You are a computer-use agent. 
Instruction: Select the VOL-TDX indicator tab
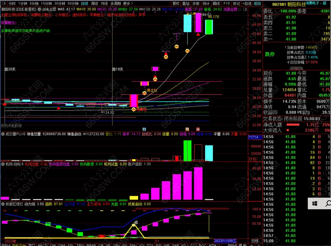pos(147,244)
